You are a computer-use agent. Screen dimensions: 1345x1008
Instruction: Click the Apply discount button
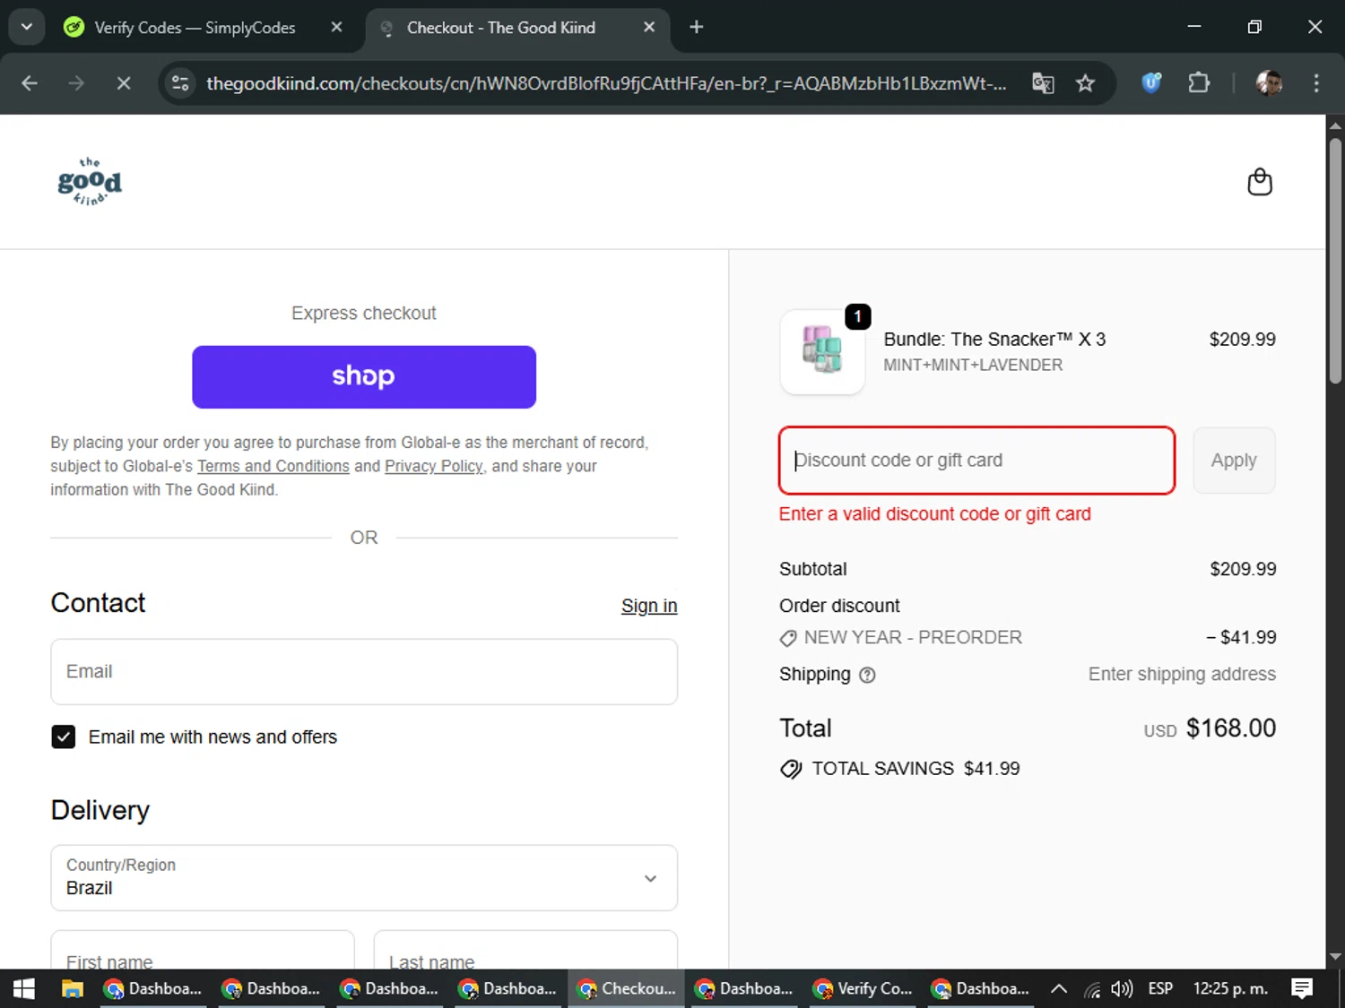tap(1234, 461)
